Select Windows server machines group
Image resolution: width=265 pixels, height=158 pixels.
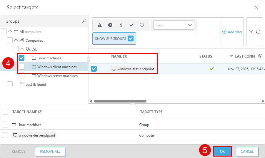pos(57,76)
